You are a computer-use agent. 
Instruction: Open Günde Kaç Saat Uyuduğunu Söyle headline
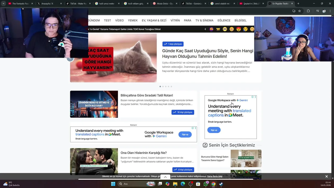tap(208, 54)
